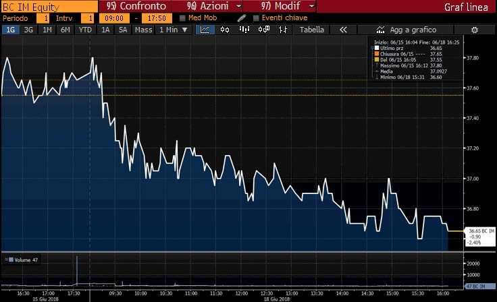Click the 20000 volume axis label
This screenshot has height=302, width=497.
pos(473,263)
